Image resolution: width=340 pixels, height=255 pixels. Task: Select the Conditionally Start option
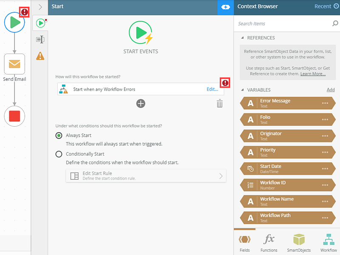tap(59, 154)
